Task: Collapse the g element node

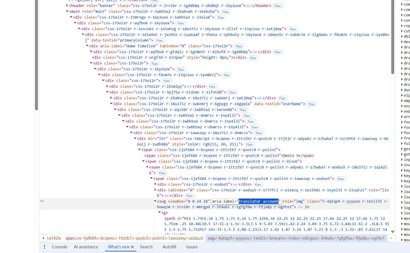Action: (x=160, y=213)
